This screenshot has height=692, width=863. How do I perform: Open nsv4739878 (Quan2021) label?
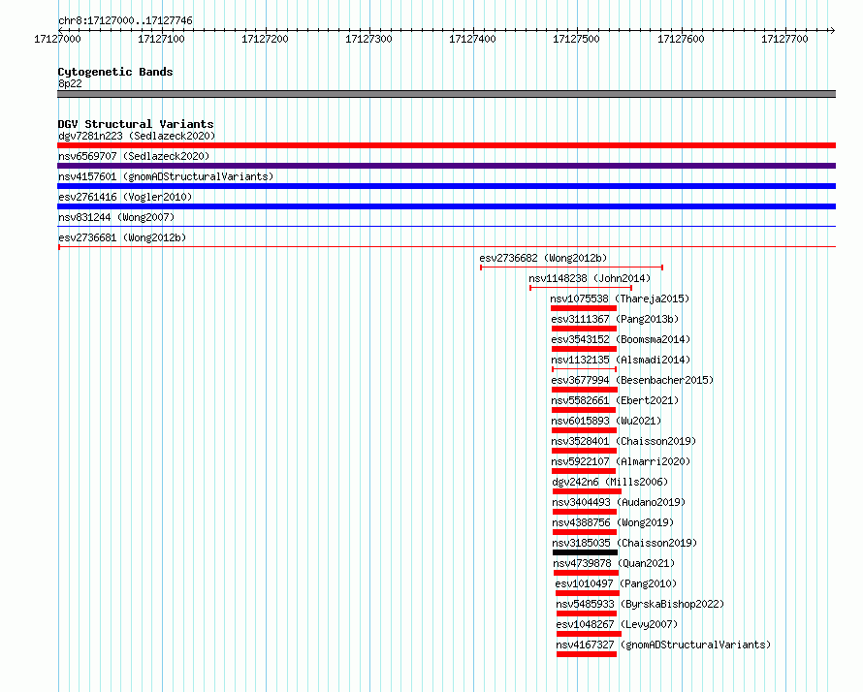tap(614, 563)
